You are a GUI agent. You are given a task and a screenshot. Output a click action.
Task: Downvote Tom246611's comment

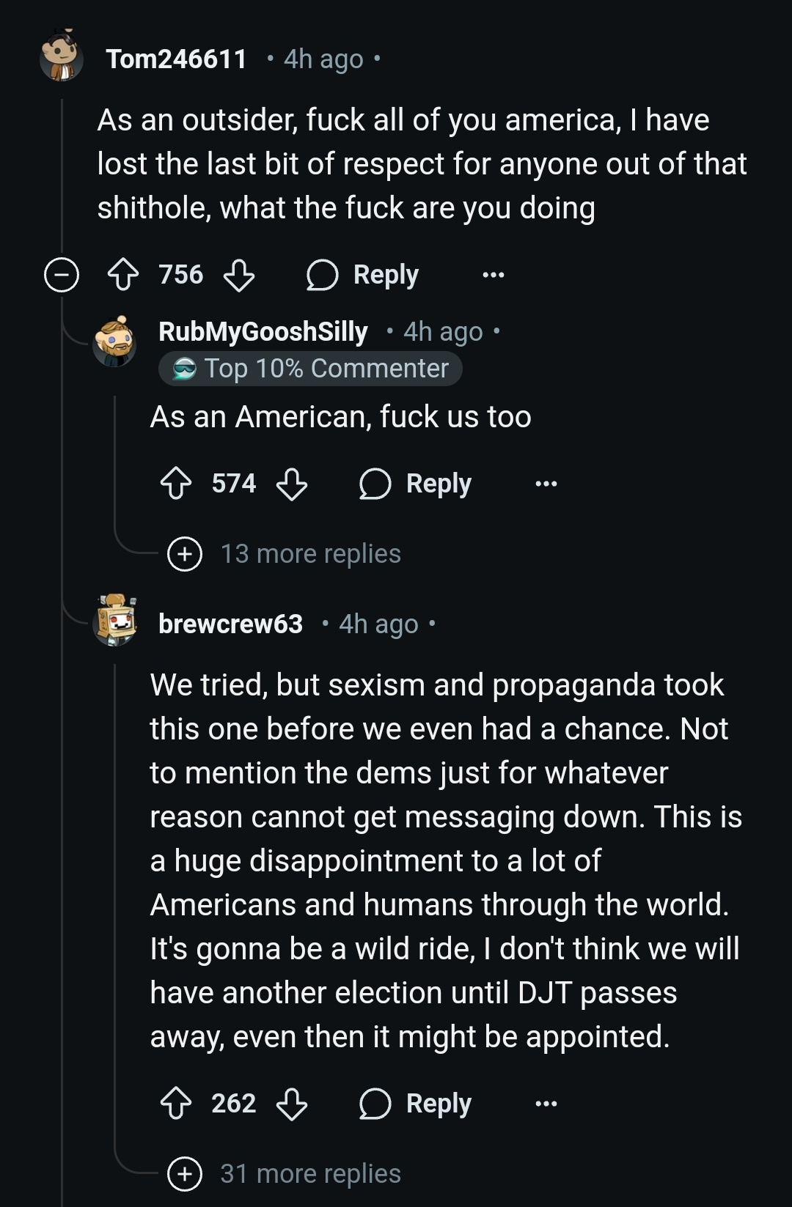click(x=239, y=276)
